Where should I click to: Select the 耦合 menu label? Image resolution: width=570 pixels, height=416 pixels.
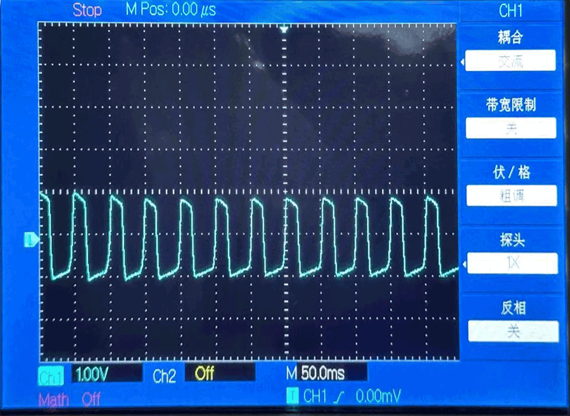point(510,38)
